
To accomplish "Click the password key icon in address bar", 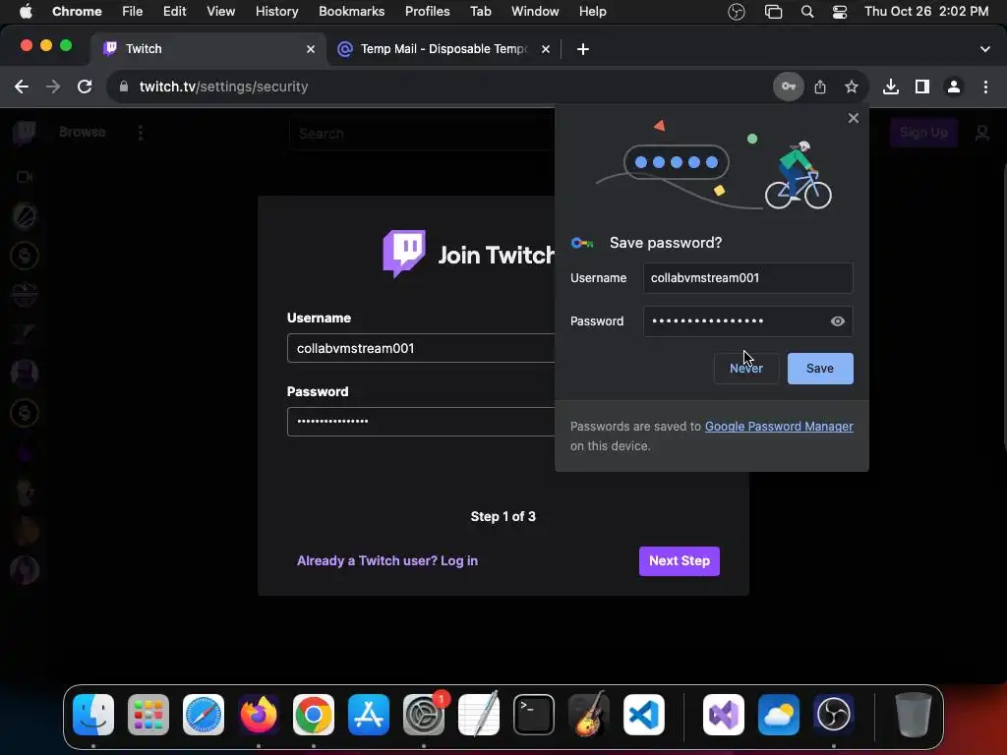I will [788, 87].
